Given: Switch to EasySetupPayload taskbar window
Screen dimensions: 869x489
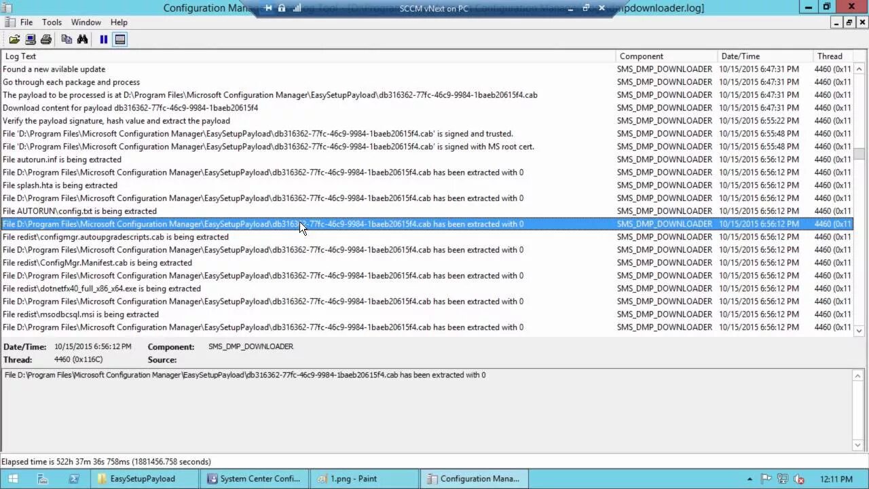Looking at the screenshot, I should (x=145, y=479).
